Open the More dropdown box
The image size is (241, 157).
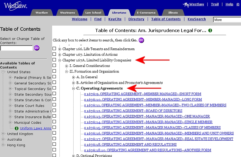pyautogui.click(x=227, y=20)
